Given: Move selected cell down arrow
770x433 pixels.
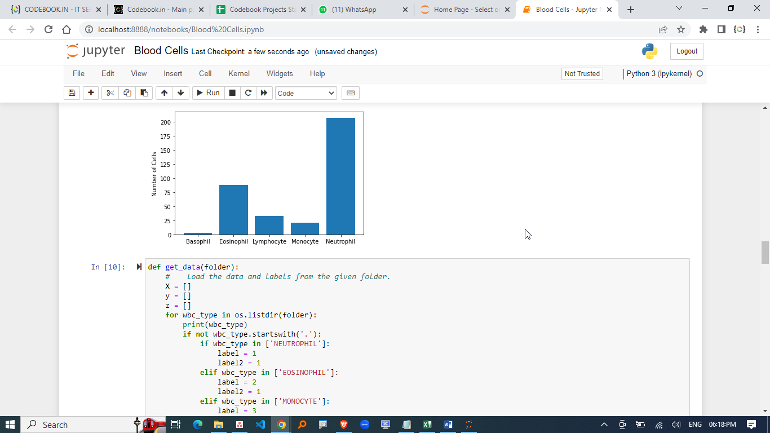Looking at the screenshot, I should pos(180,93).
